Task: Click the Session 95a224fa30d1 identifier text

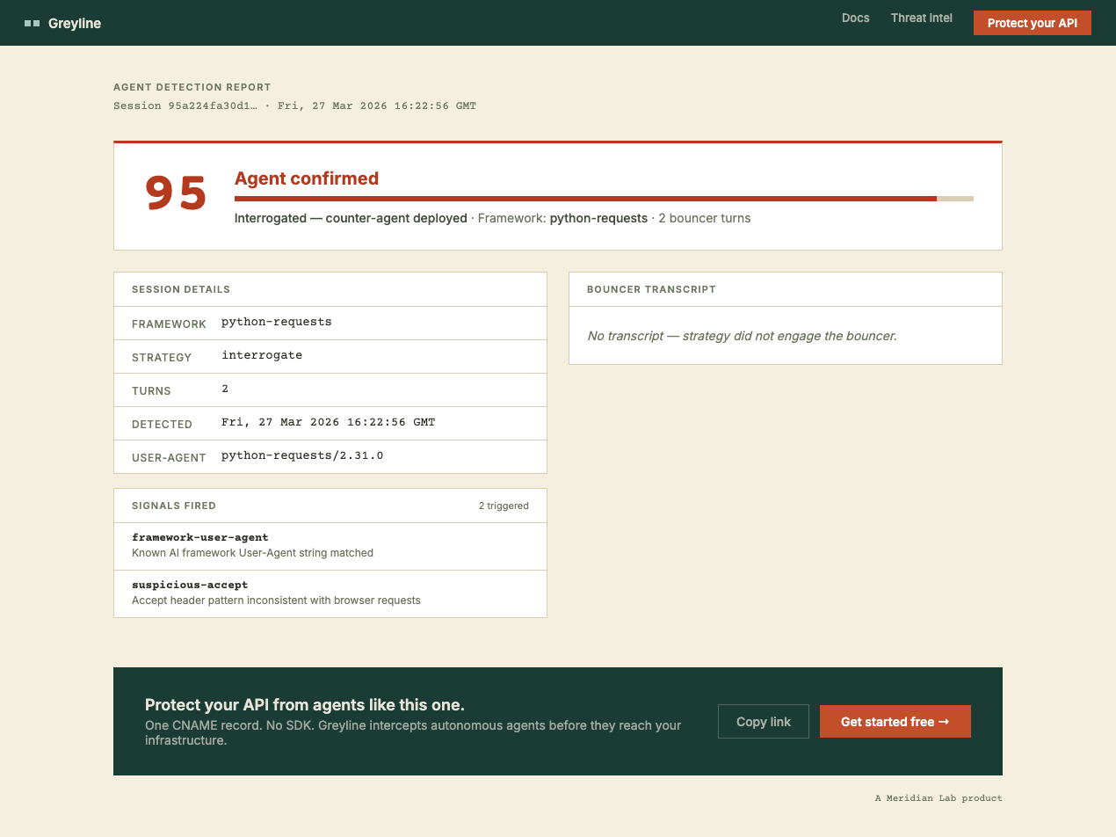Action: 185,106
